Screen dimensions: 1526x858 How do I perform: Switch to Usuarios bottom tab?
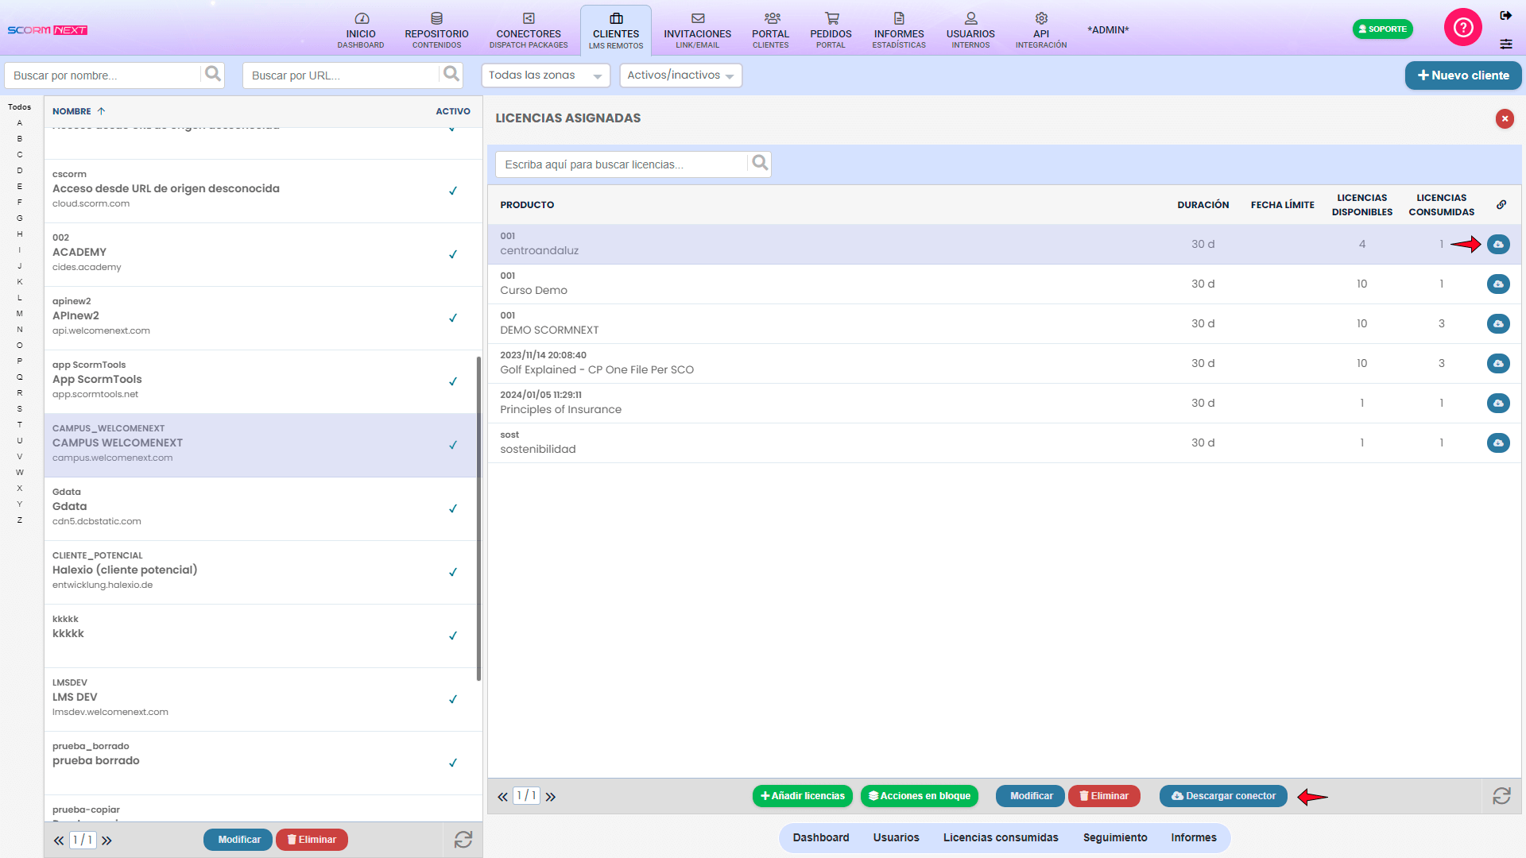pyautogui.click(x=896, y=837)
